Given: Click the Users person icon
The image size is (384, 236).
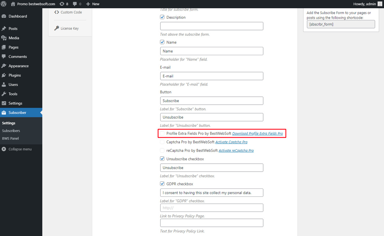Looking at the screenshot, I should pos(4,85).
